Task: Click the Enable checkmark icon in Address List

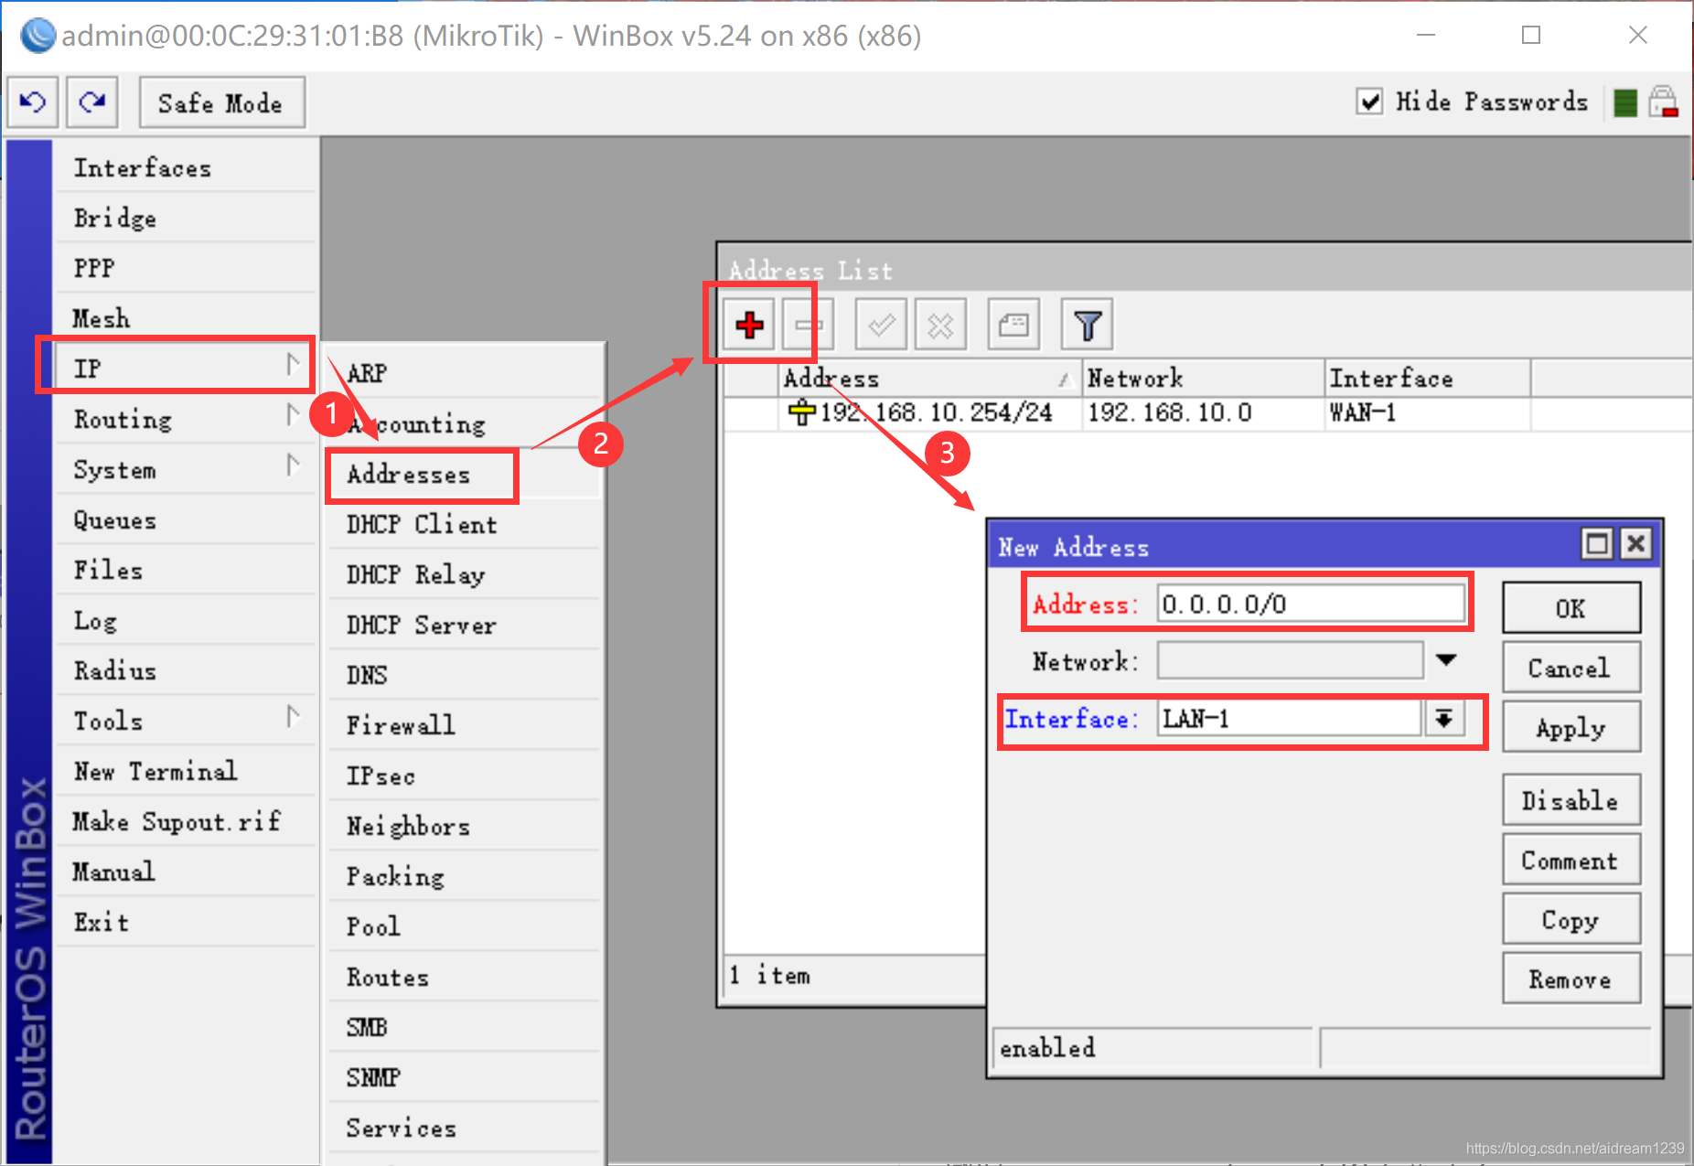Action: point(881,325)
